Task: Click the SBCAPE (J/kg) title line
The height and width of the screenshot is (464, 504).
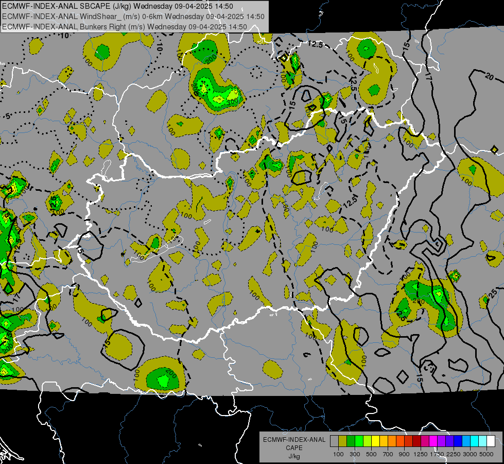Action: coord(117,6)
